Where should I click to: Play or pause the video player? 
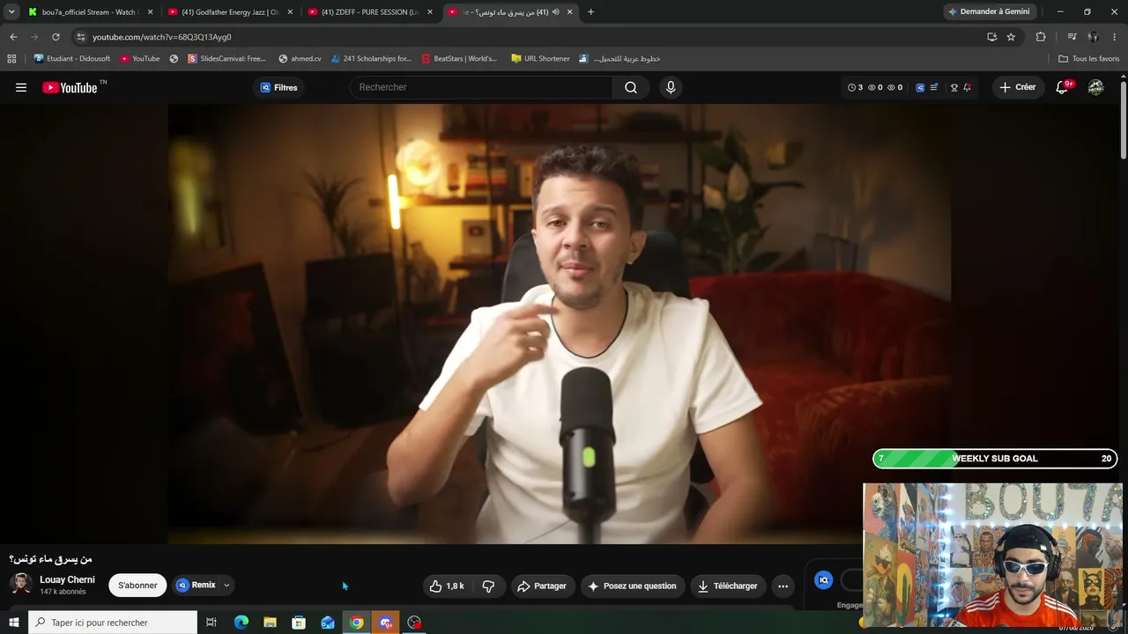coord(560,323)
